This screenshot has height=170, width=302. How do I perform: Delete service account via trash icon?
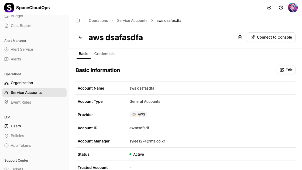coord(240,37)
